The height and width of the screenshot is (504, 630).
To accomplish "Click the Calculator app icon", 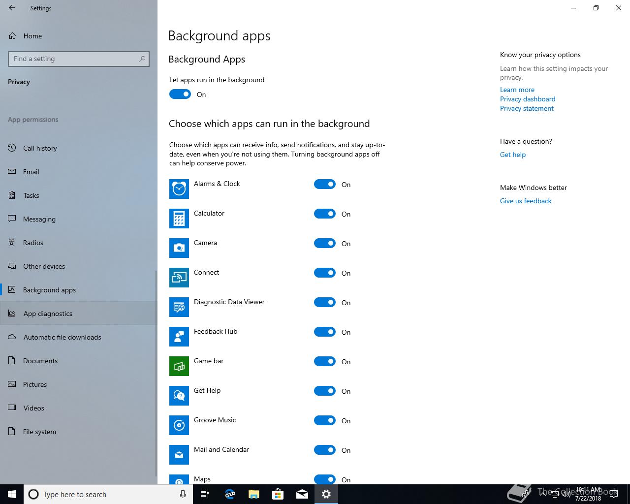I will pos(179,219).
